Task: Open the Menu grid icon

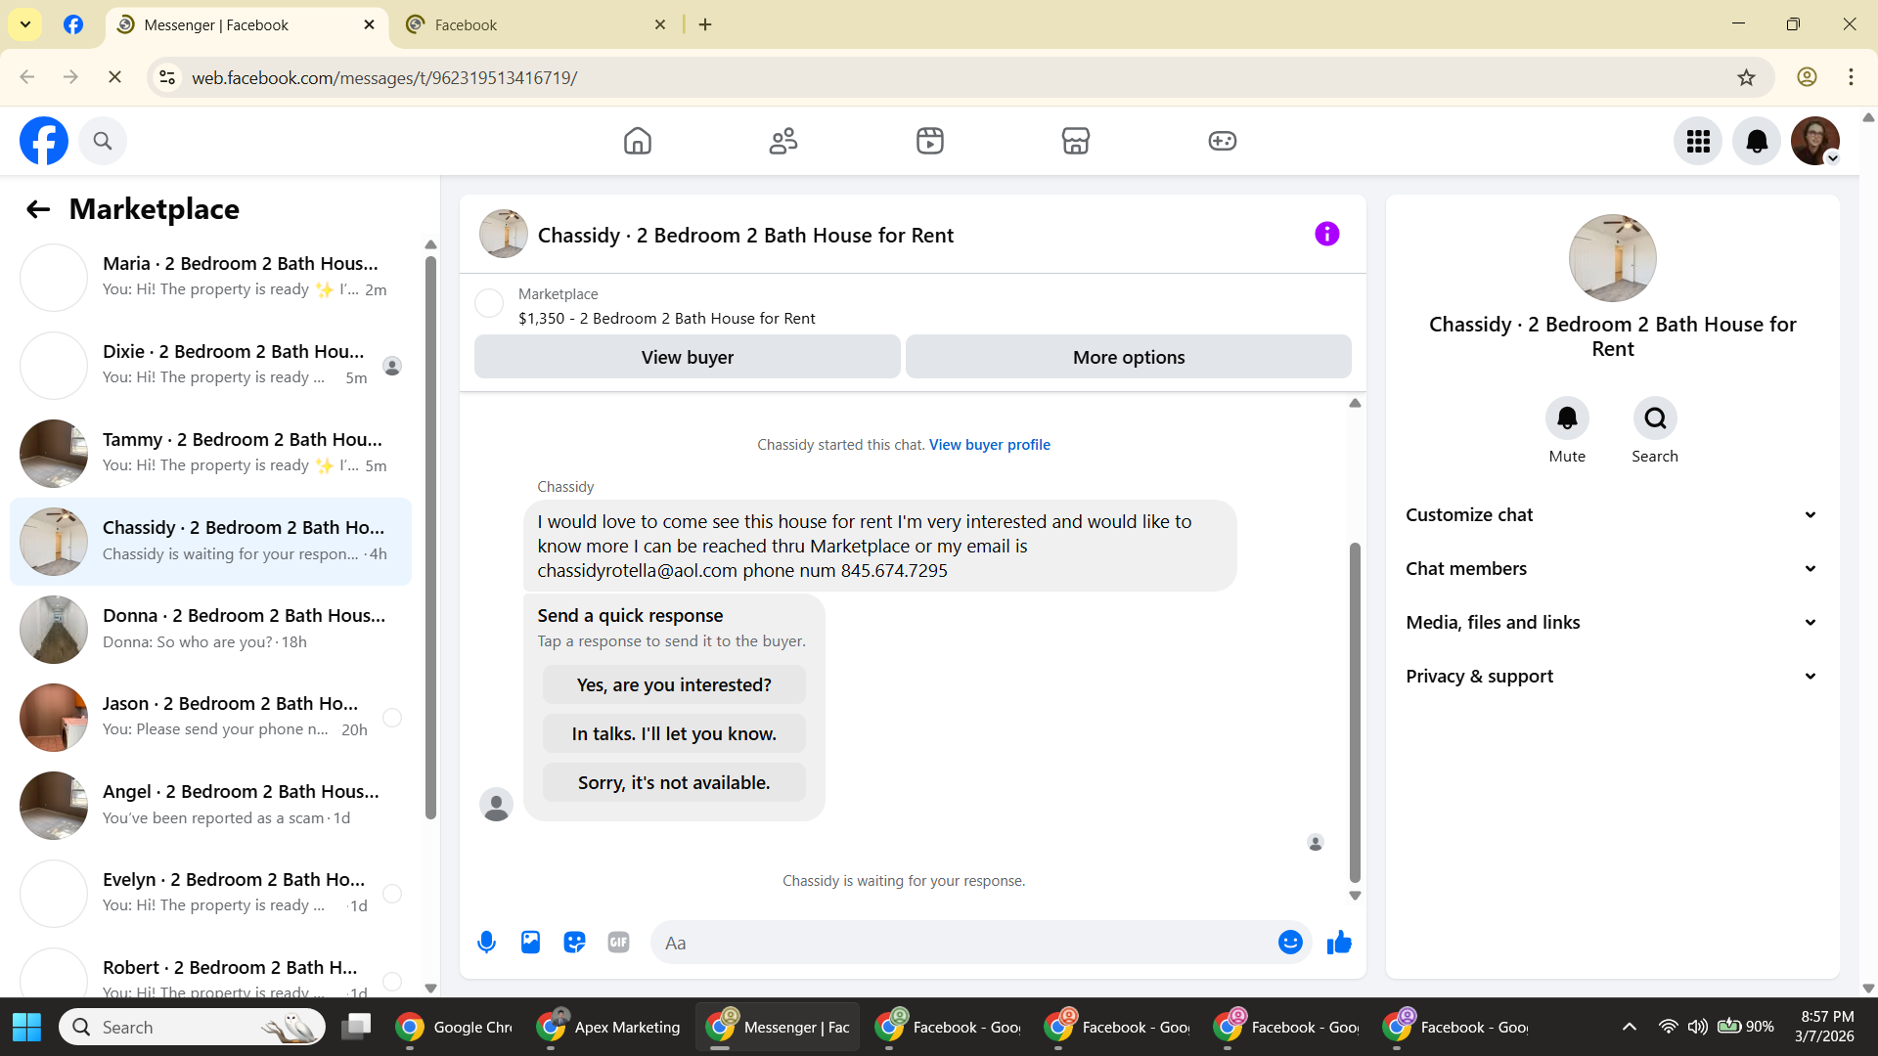Action: point(1698,141)
